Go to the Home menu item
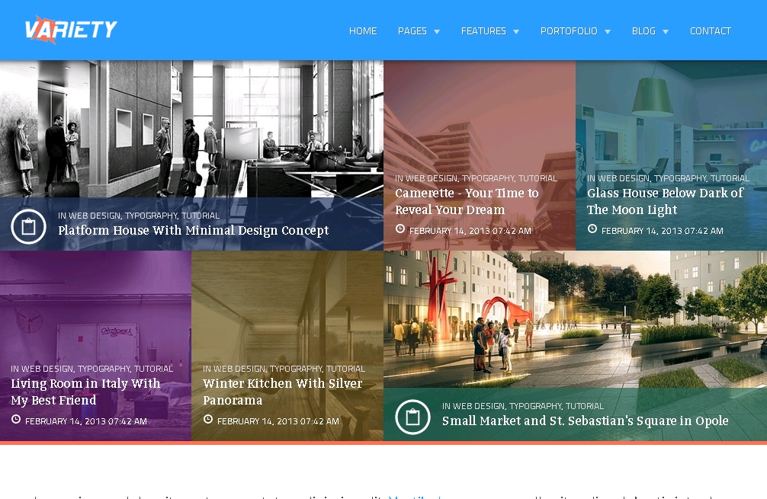The image size is (767, 499). pos(363,31)
